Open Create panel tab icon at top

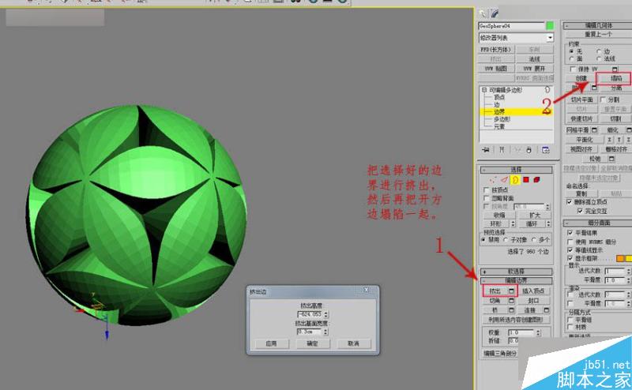pyautogui.click(x=483, y=13)
